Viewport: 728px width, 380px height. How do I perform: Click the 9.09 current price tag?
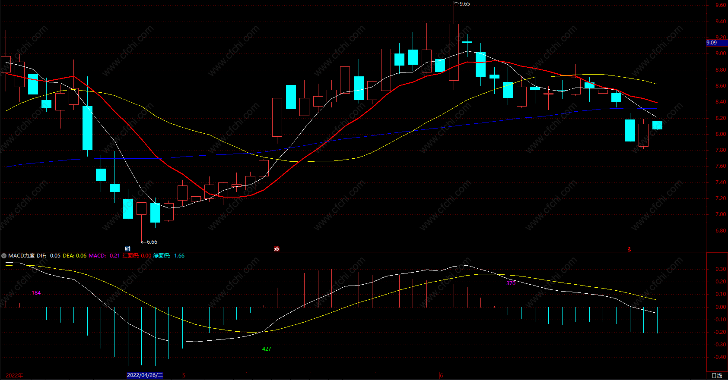(x=716, y=43)
